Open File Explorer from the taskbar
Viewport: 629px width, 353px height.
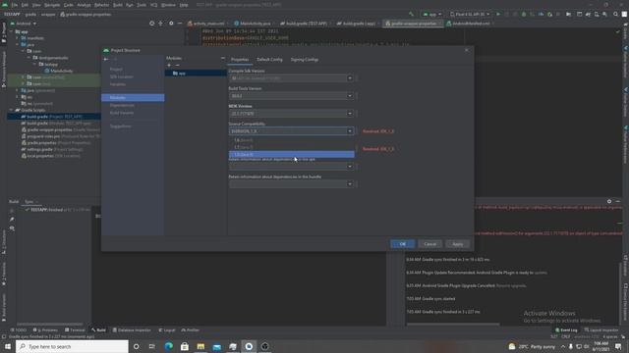pos(200,346)
